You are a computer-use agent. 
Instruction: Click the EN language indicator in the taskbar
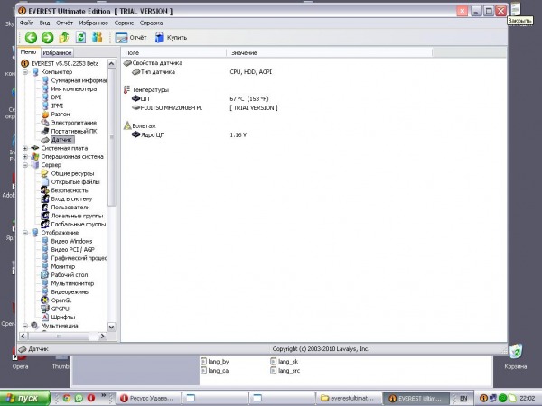[x=463, y=399]
